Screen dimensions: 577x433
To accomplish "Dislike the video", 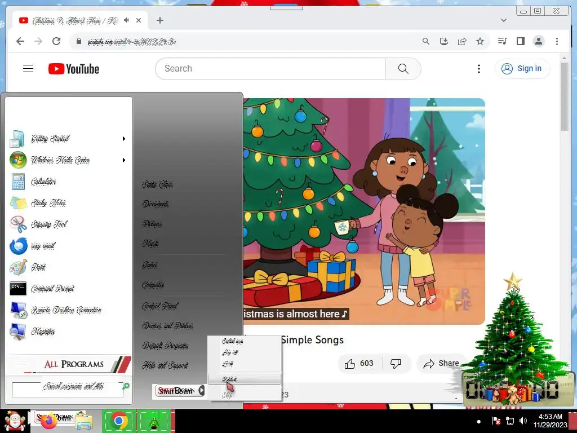I will [396, 364].
